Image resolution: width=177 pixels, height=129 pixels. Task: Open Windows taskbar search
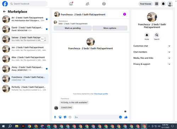(x=10, y=126)
